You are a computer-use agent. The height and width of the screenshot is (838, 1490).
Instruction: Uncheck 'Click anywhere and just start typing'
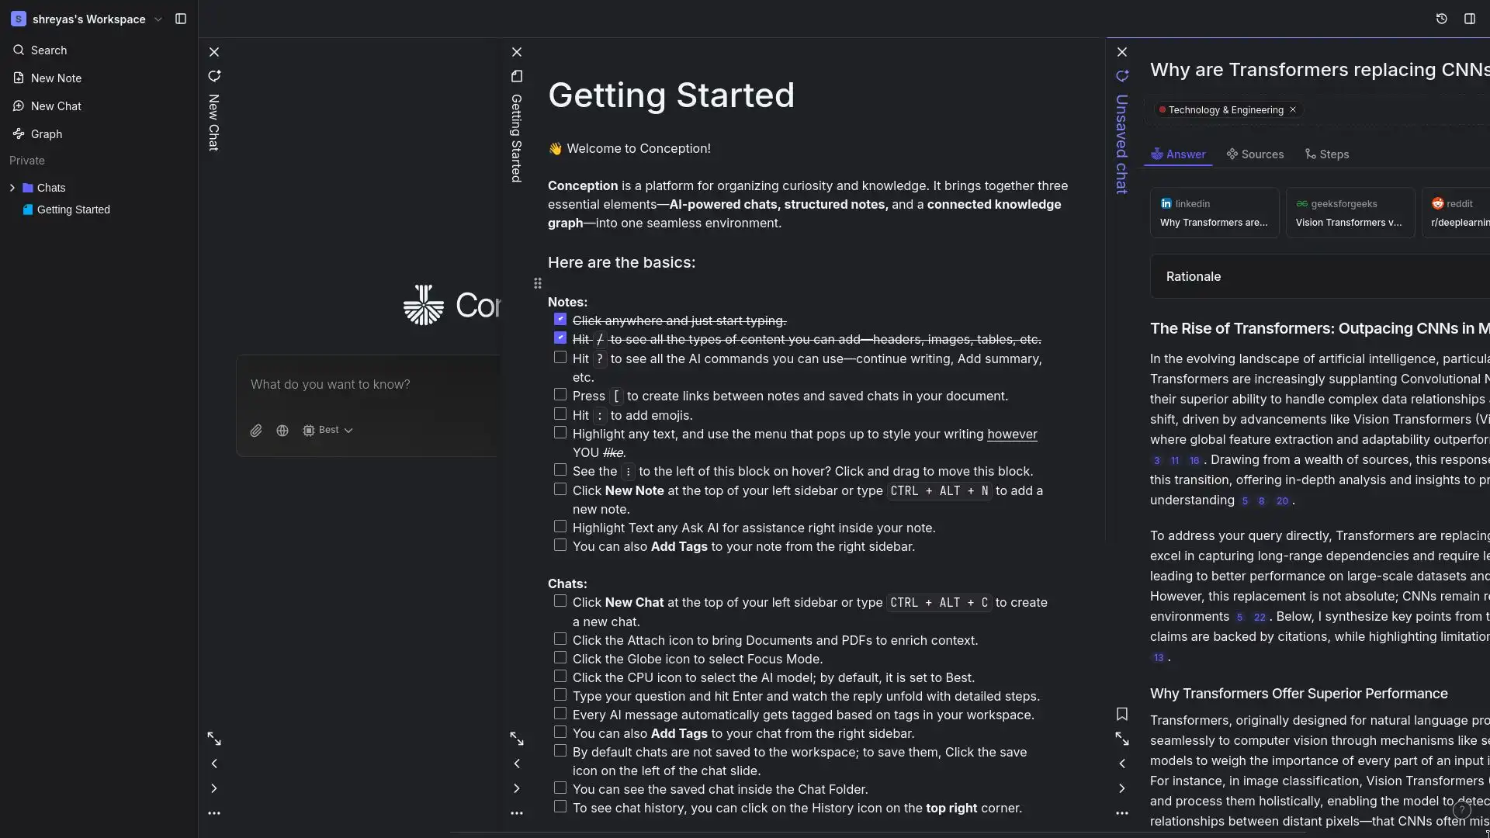tap(560, 320)
